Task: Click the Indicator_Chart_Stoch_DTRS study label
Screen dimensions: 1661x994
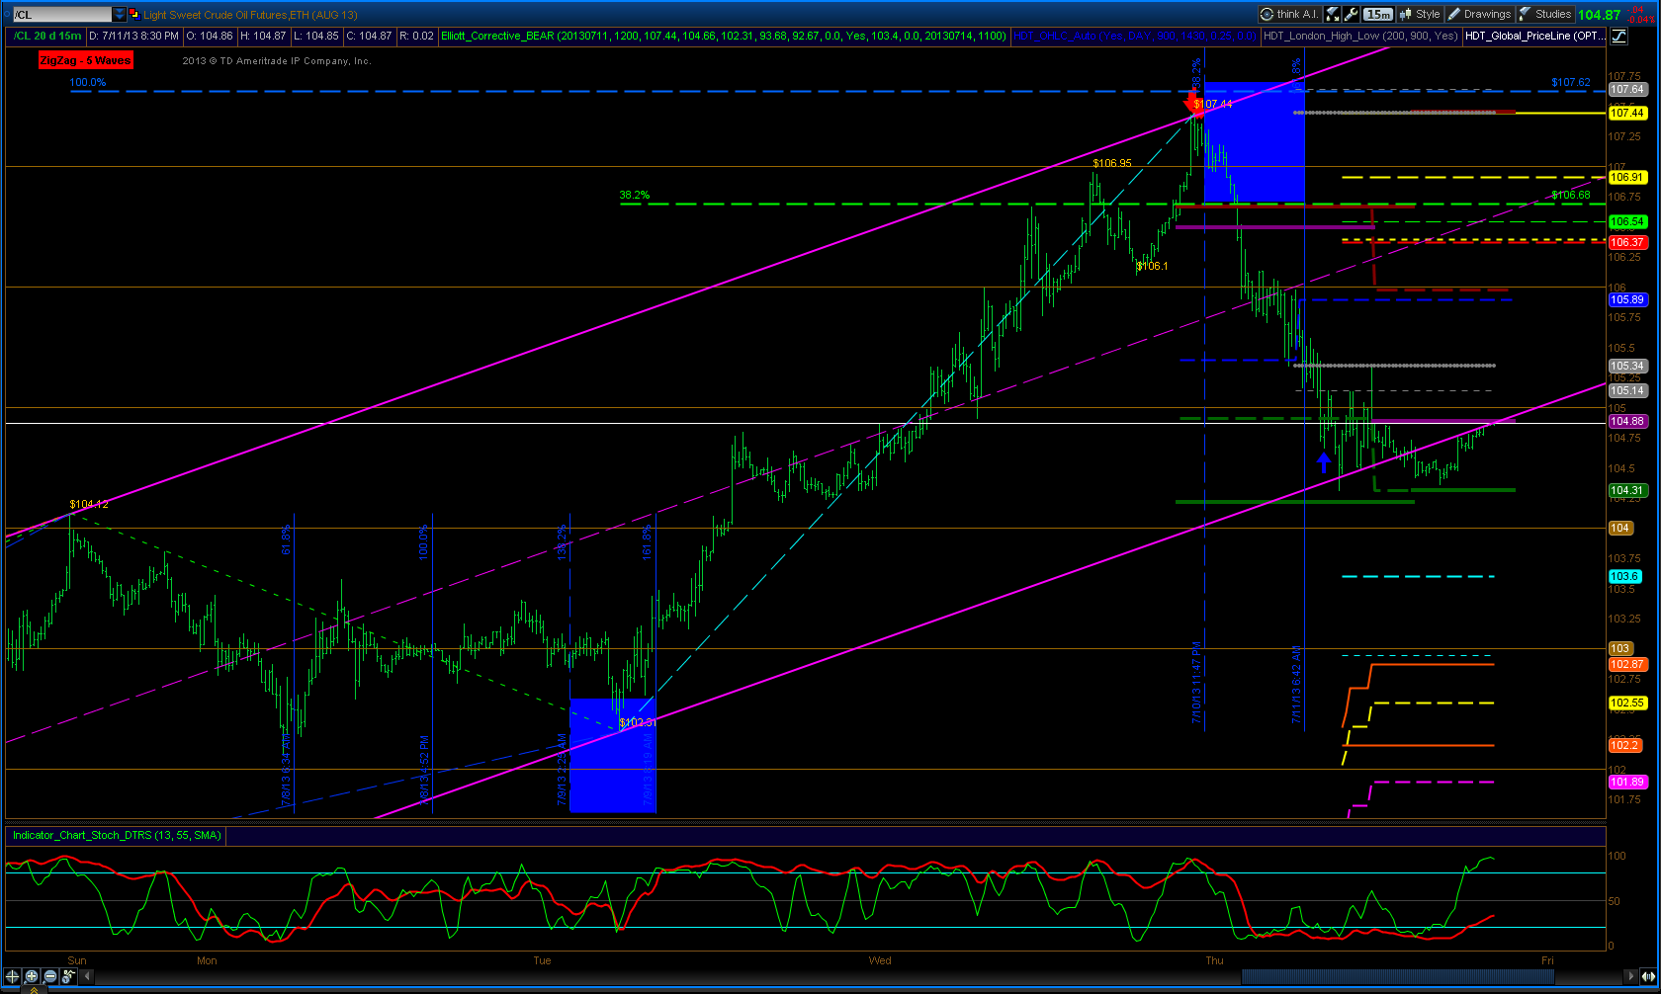Action: click(x=117, y=835)
